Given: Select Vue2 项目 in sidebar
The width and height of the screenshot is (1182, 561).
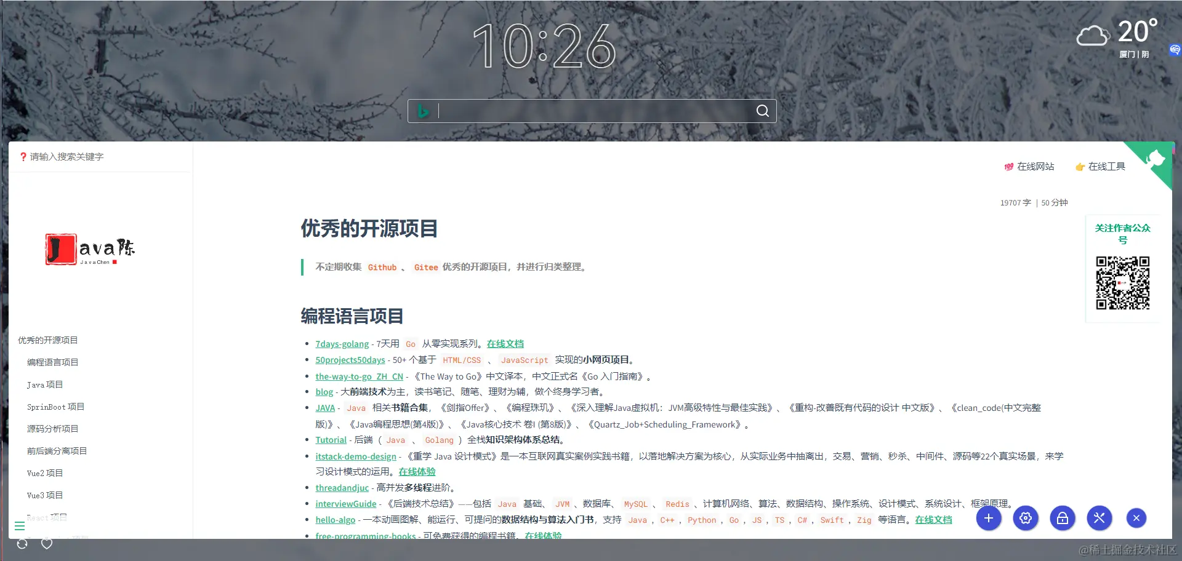Looking at the screenshot, I should coord(45,473).
